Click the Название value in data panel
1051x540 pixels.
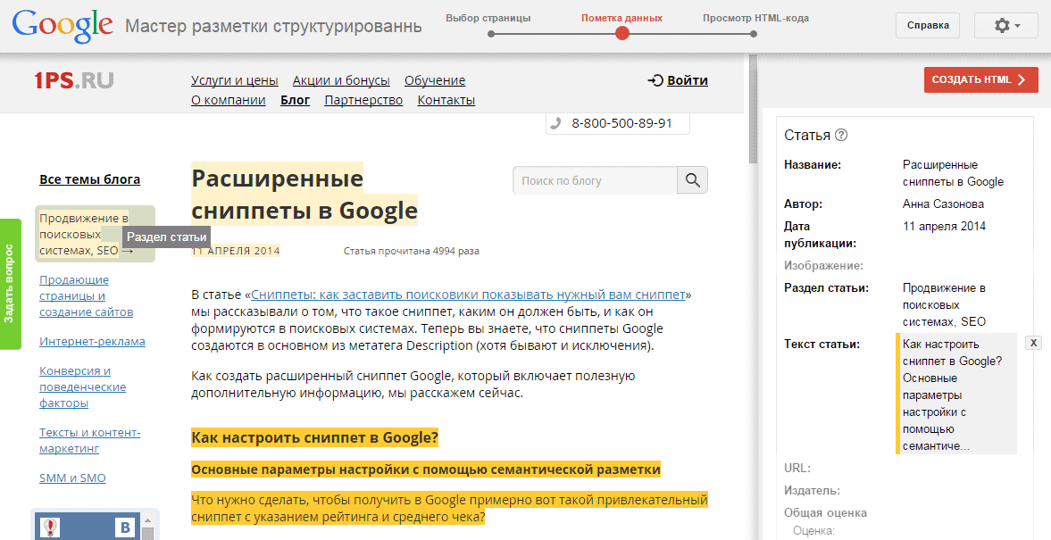pyautogui.click(x=953, y=173)
